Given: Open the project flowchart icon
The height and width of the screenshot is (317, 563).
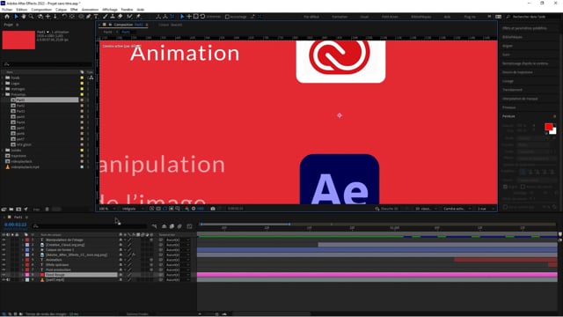Looking at the screenshot, I should click(91, 77).
